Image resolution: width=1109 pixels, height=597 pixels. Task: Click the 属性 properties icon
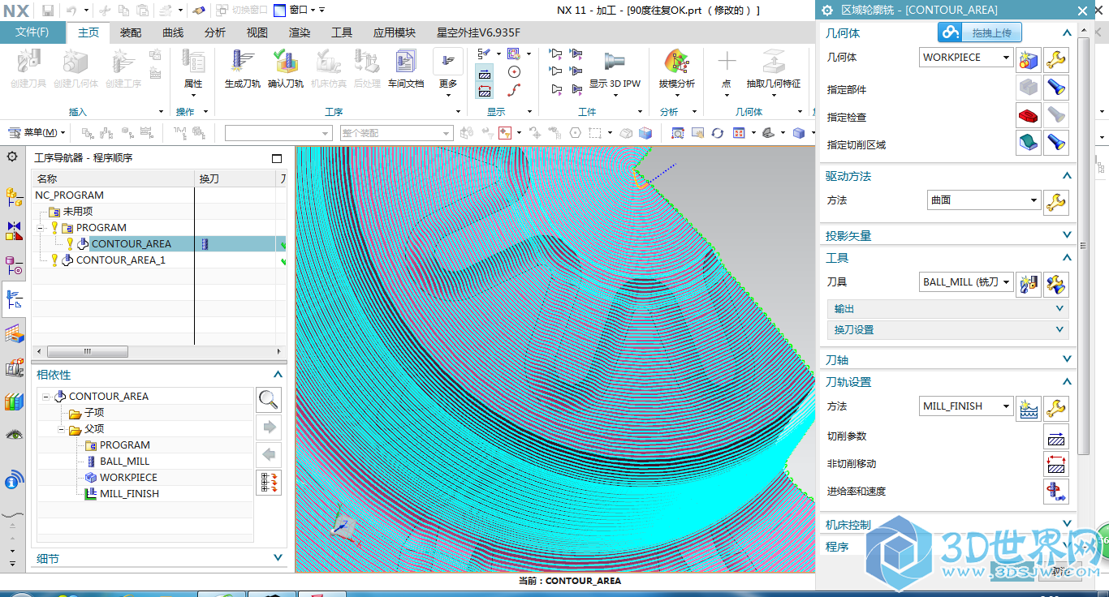(x=193, y=62)
